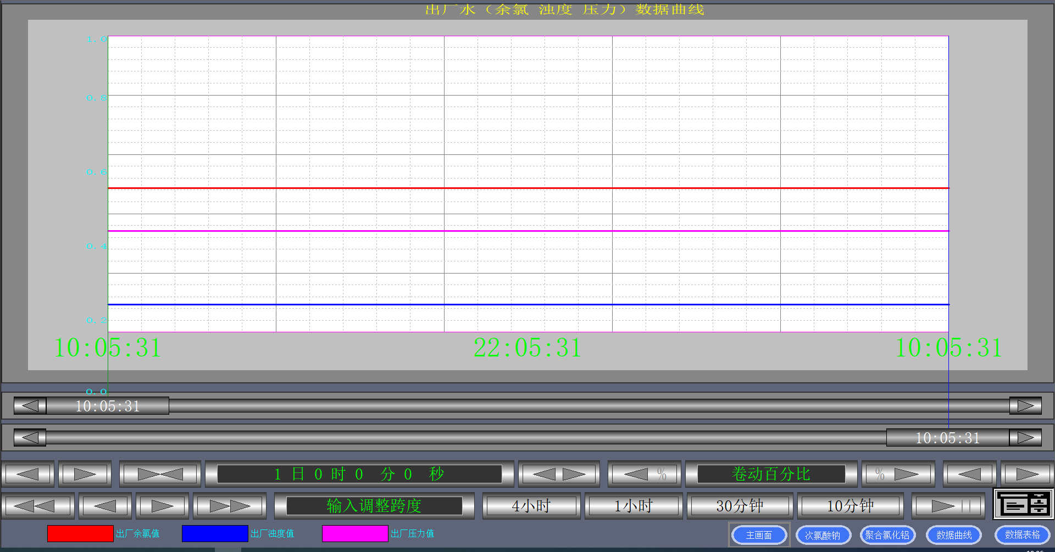The image size is (1055, 552).
Task: Click the single right arrow button in the first control row
Action: pyautogui.click(x=85, y=474)
